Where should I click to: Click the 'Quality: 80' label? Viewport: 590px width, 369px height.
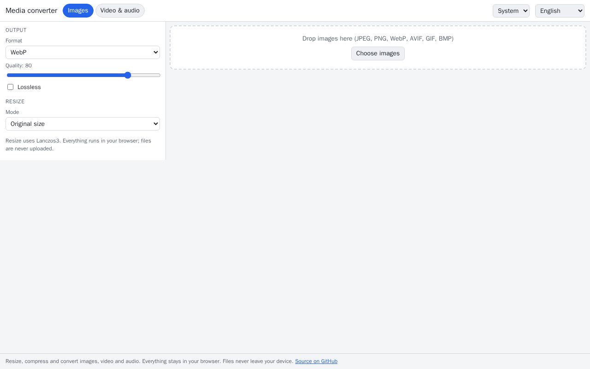coord(18,65)
